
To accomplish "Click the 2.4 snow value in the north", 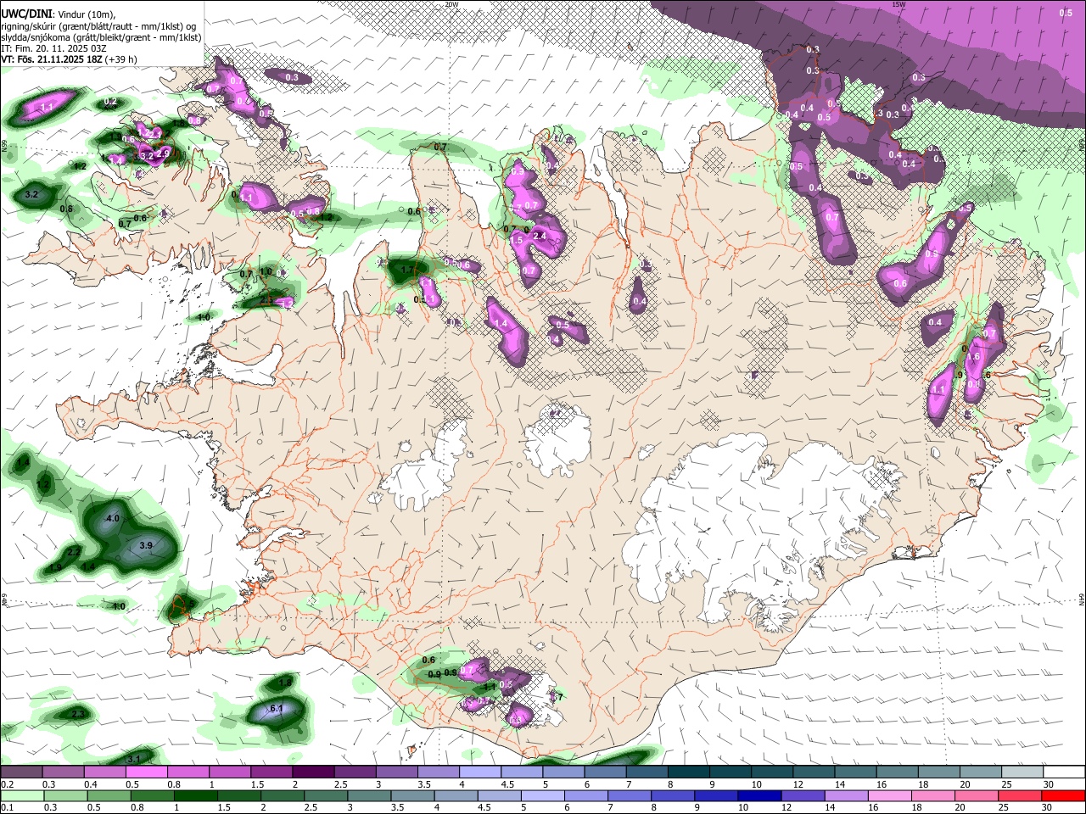I will 539,235.
